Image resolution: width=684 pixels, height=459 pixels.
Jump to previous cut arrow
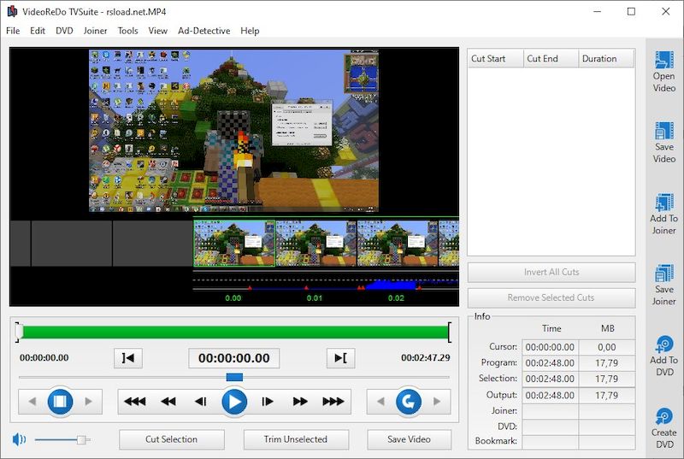coord(380,402)
